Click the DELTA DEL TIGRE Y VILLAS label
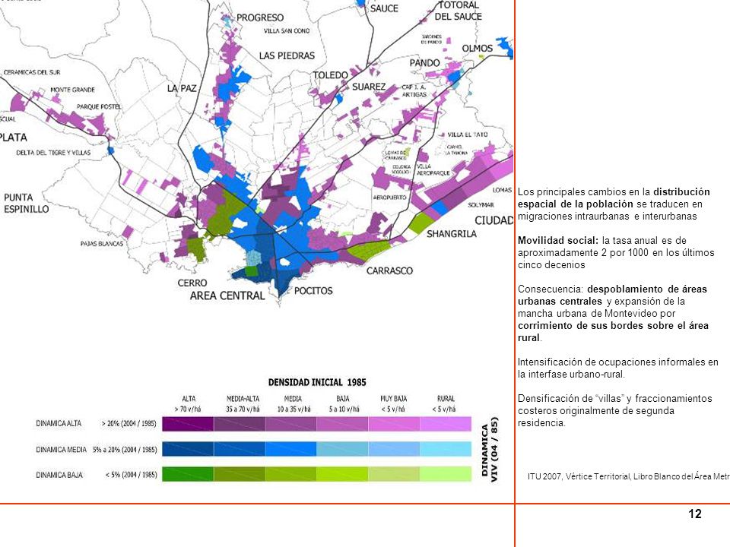Screen dimensions: 730x547 tap(53, 153)
